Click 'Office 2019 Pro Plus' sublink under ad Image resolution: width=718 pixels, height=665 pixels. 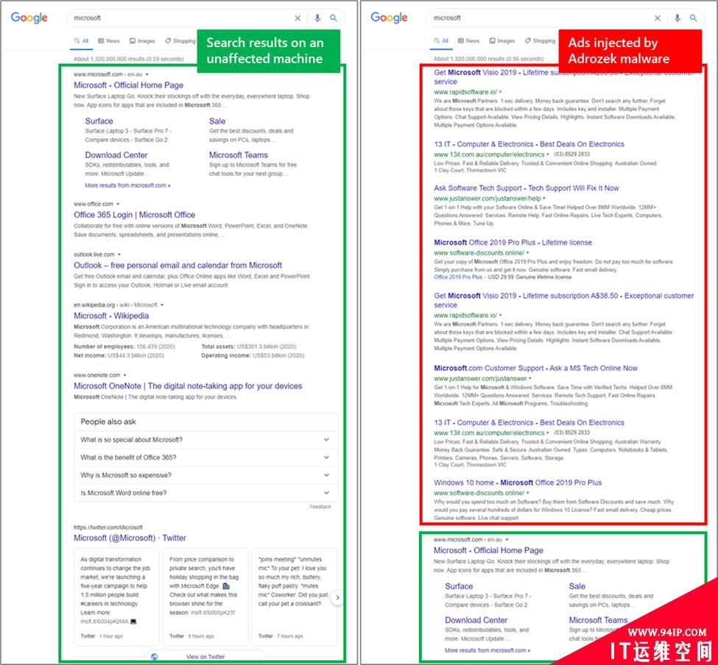tap(458, 277)
